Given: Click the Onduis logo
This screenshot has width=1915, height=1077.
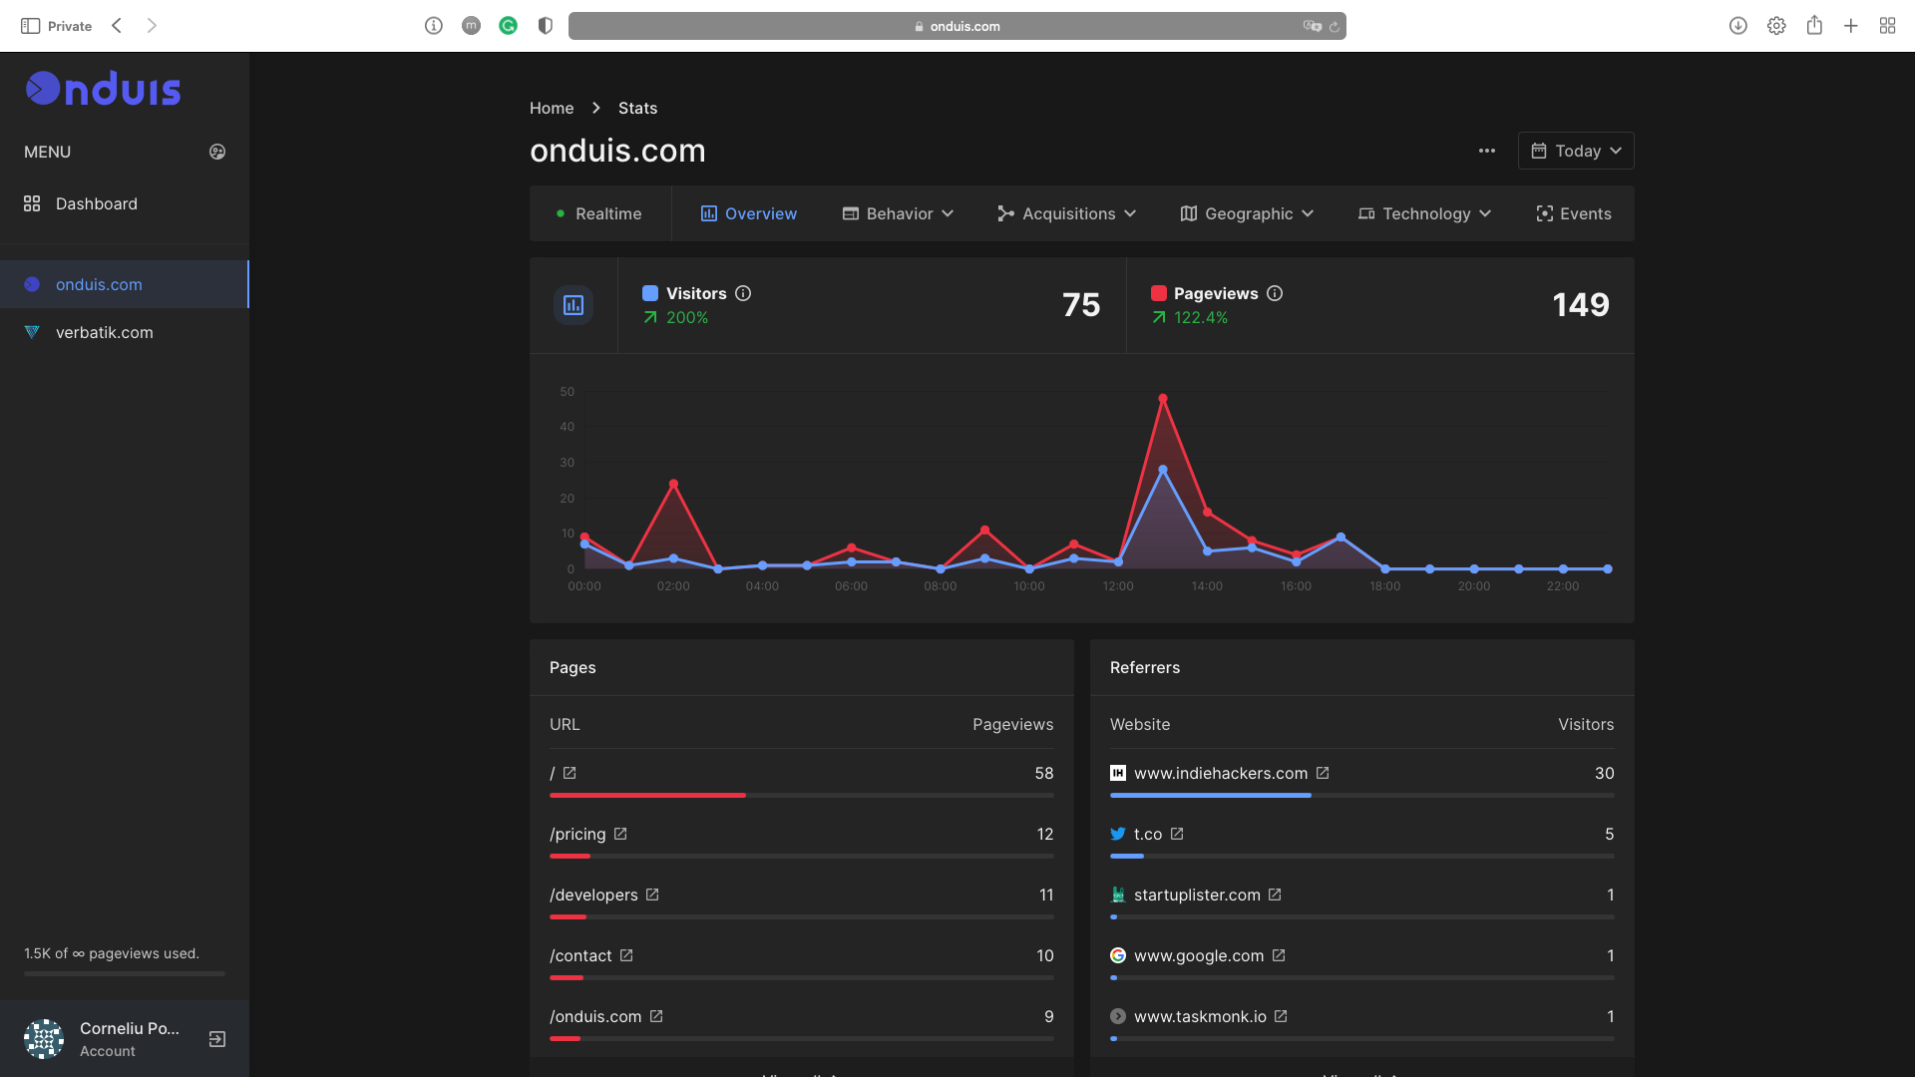Looking at the screenshot, I should [104, 89].
